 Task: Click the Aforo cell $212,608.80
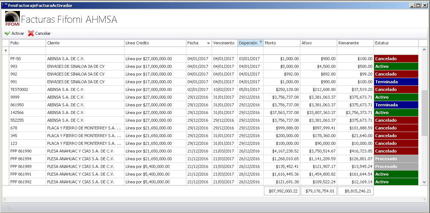coord(319,89)
